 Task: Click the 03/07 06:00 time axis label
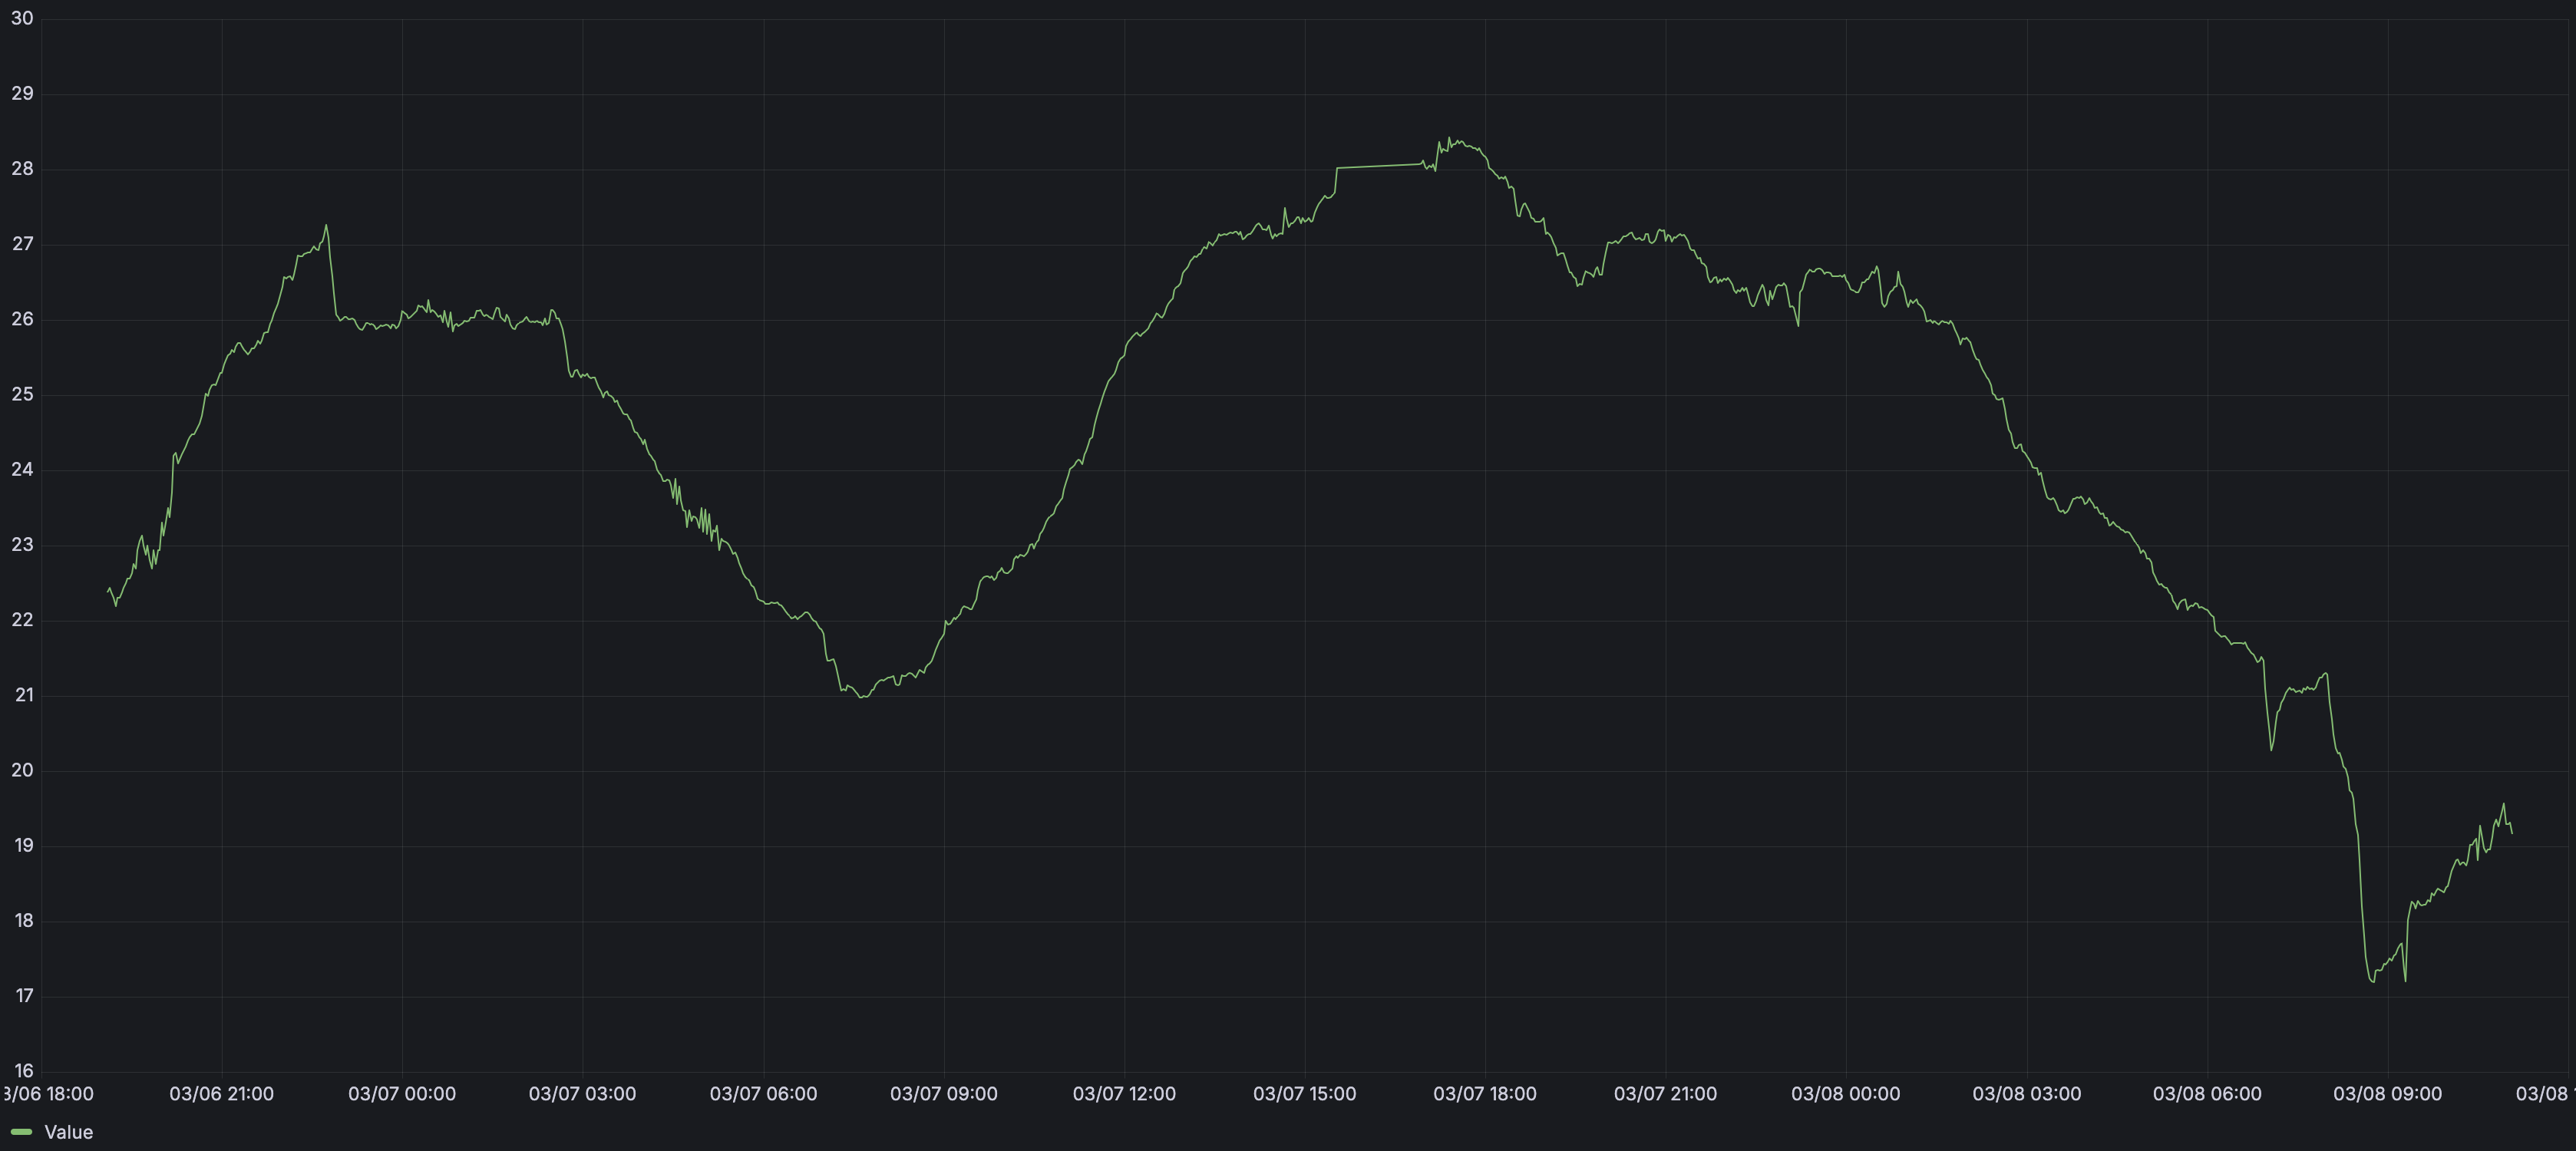pyautogui.click(x=763, y=1093)
